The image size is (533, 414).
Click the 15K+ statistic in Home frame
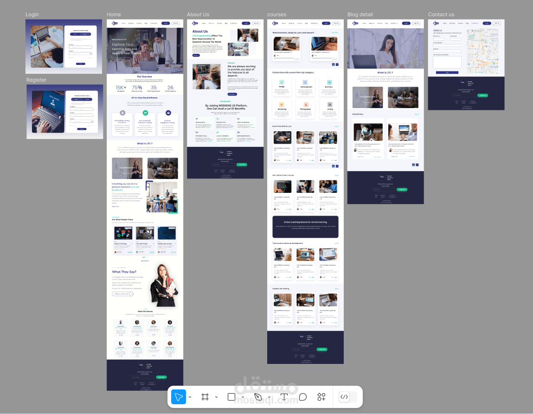click(121, 88)
